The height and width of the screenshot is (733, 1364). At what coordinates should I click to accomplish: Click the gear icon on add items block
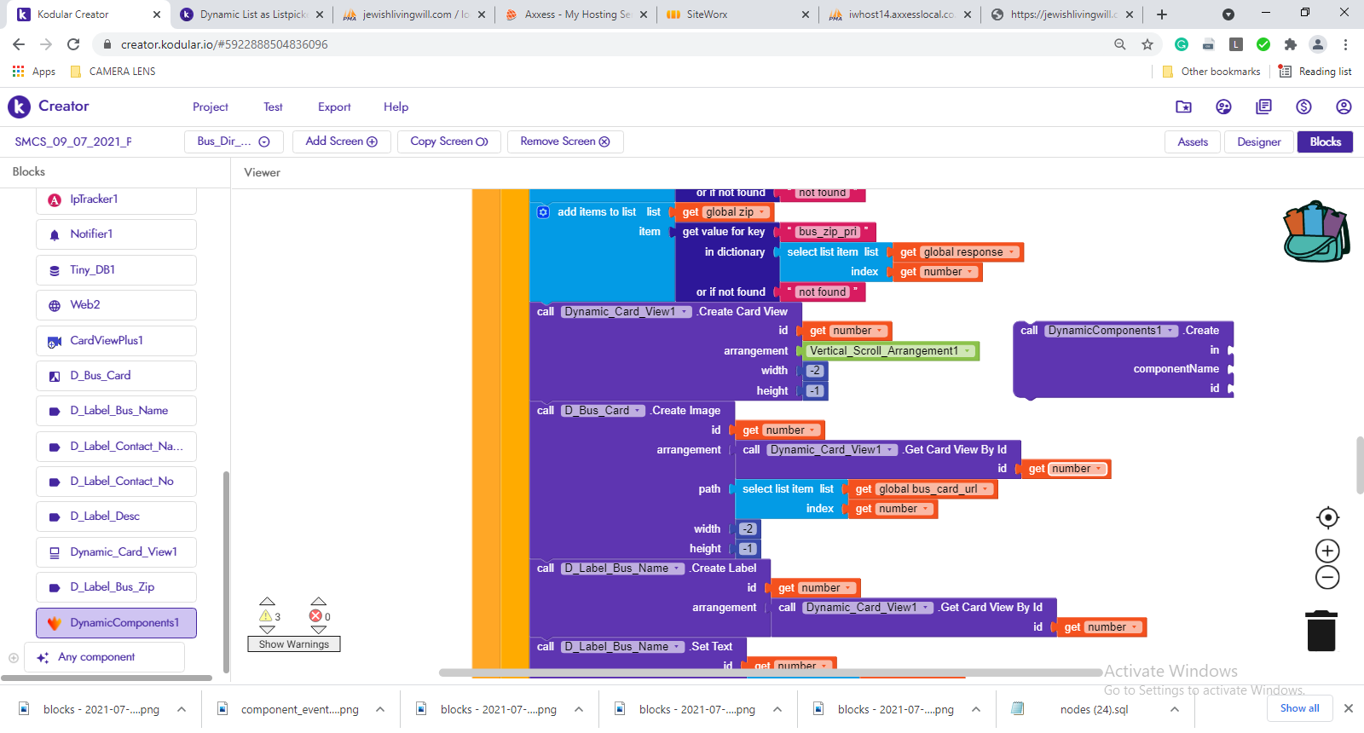[x=543, y=212]
